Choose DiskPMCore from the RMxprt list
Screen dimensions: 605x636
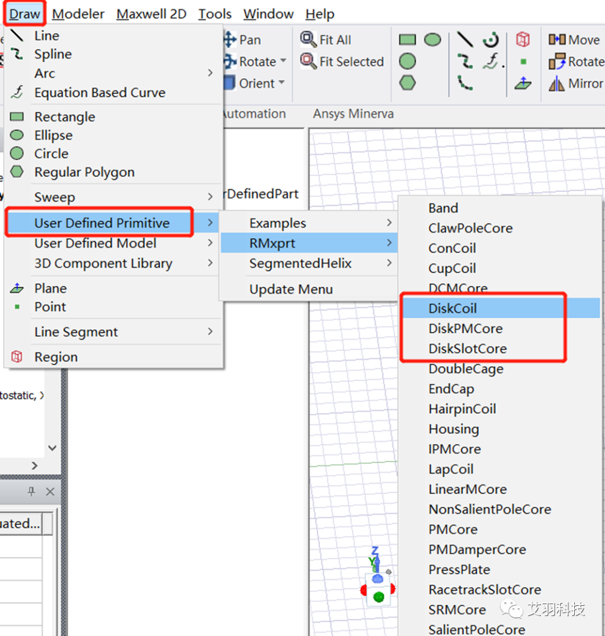501,329
